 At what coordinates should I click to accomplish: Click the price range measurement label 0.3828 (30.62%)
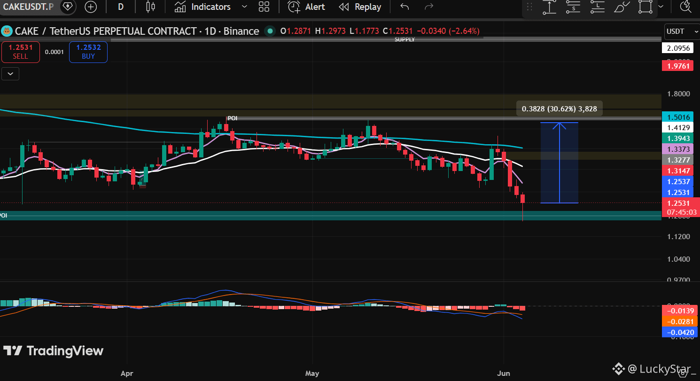560,109
